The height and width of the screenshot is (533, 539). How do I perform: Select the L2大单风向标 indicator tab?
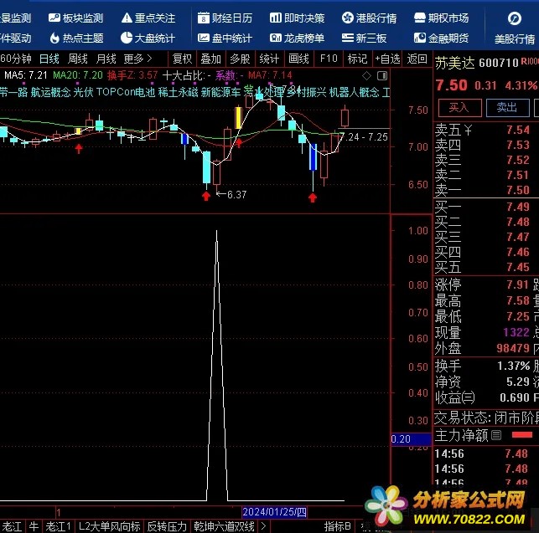109,526
